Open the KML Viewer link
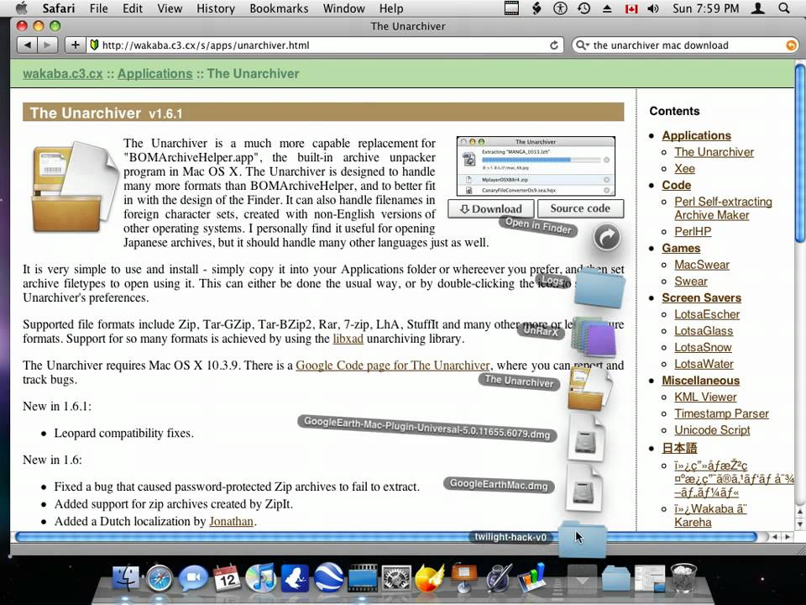 pos(705,397)
